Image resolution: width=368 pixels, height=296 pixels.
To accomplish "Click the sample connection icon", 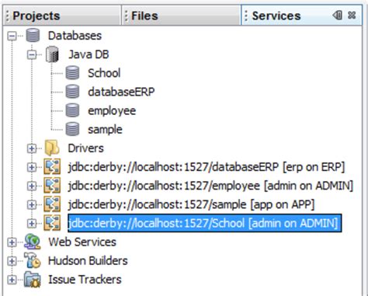I will (52, 204).
